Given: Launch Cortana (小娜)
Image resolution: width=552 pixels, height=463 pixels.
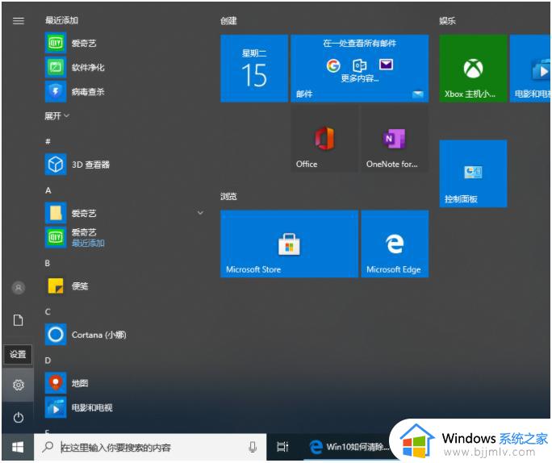Looking at the screenshot, I should coord(126,334).
